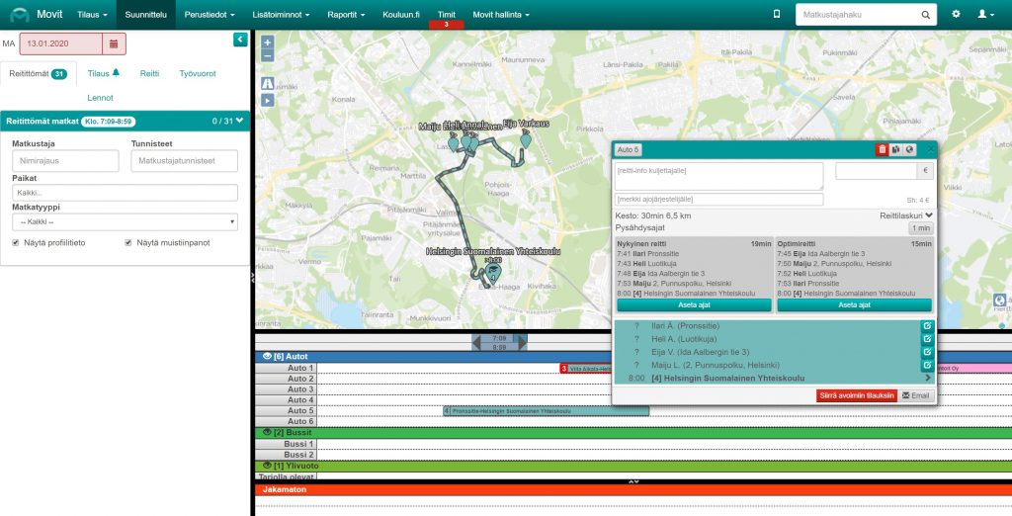Click Siirrä avoimiin tilauksiin button
This screenshot has width=1012, height=516.
pyautogui.click(x=856, y=395)
